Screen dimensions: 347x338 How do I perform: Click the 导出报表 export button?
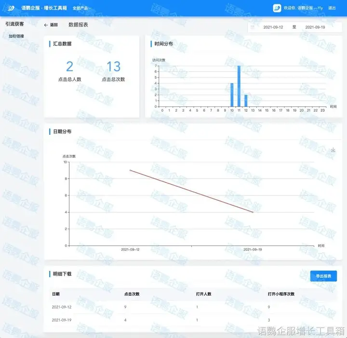click(x=323, y=276)
